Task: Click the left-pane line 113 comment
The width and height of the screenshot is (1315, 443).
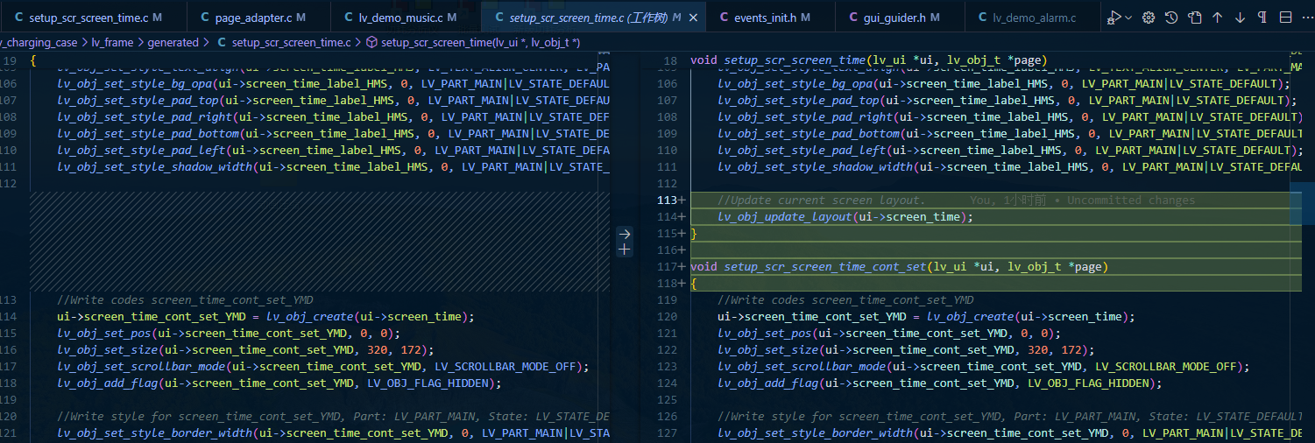Action: 185,300
